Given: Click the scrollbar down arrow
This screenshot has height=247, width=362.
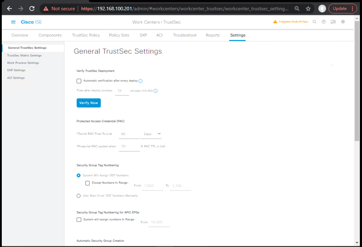Looking at the screenshot, I should [357, 243].
